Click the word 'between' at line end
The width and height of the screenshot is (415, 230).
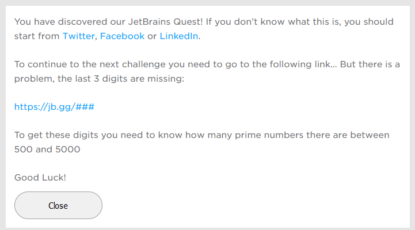point(371,135)
